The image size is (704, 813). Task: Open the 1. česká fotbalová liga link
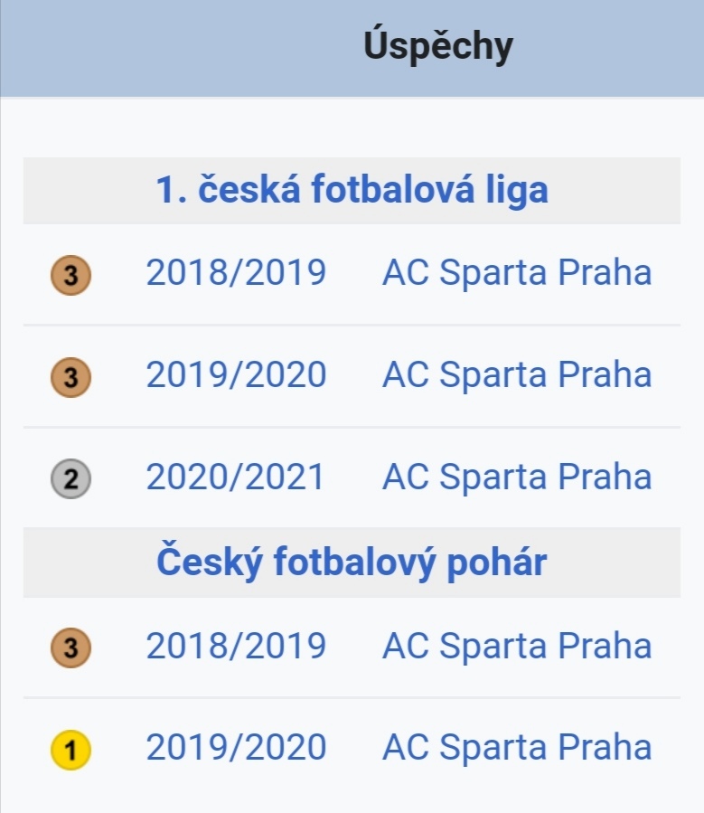tap(352, 189)
